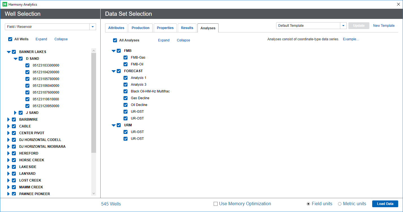403x212 pixels.
Task: Click Expand link in Well Selection
Action: pyautogui.click(x=41, y=39)
